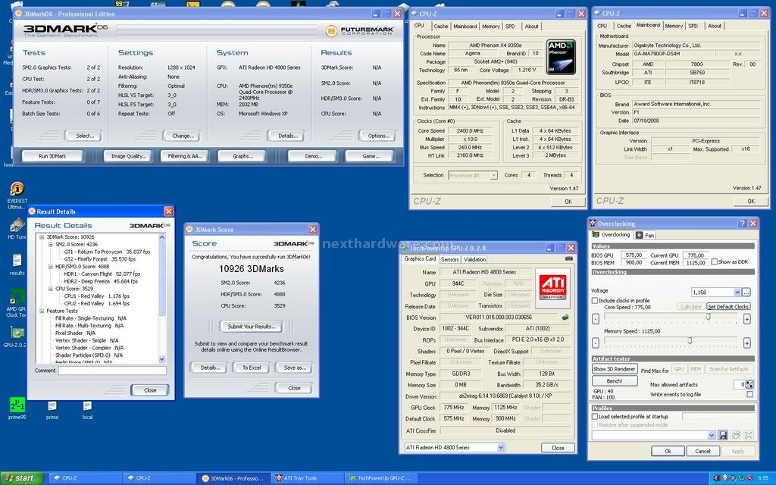The height and width of the screenshot is (485, 776).
Task: Increase Memory Speed with the plus button
Action: click(746, 343)
